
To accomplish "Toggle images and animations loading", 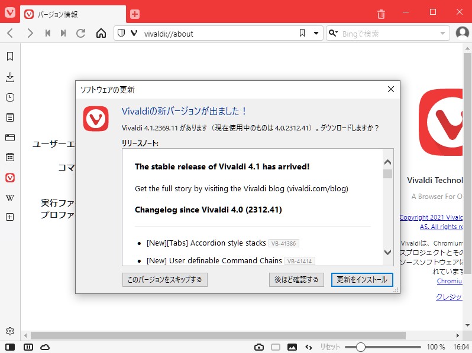I will point(292,347).
